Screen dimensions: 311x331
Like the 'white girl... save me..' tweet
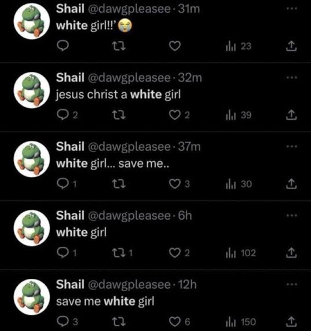(174, 184)
